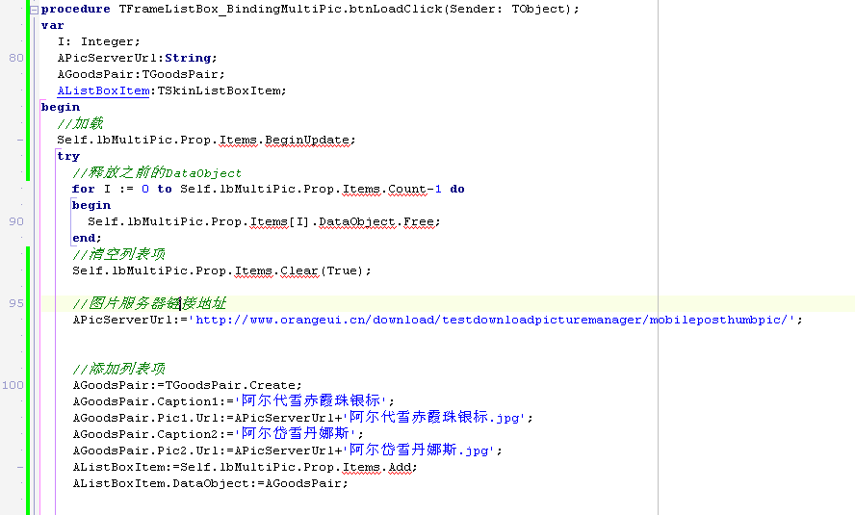Click gutter line number 80
The width and height of the screenshot is (855, 515).
point(16,58)
